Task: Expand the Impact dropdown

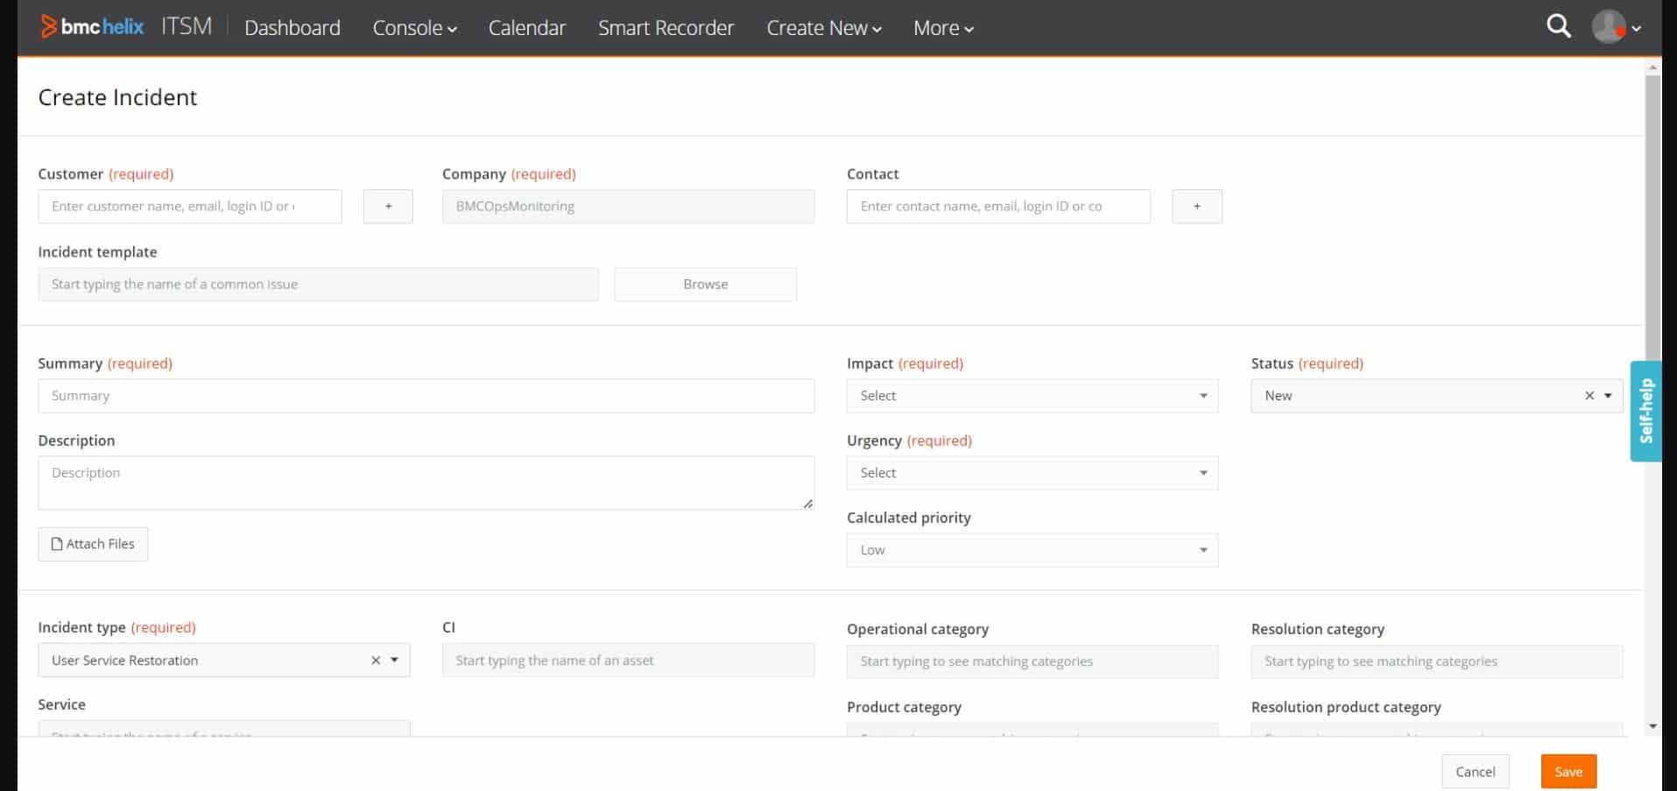Action: point(1032,396)
